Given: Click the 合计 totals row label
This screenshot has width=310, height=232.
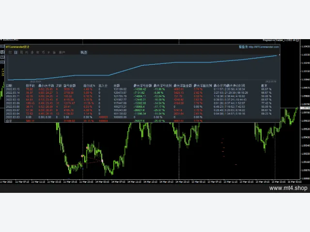Looking at the screenshot, I should (x=9, y=121).
